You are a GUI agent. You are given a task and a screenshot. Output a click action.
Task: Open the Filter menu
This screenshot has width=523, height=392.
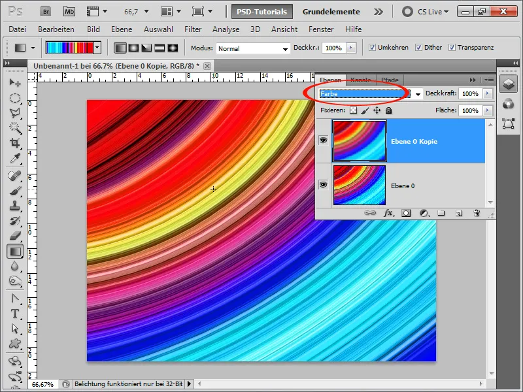[193, 29]
